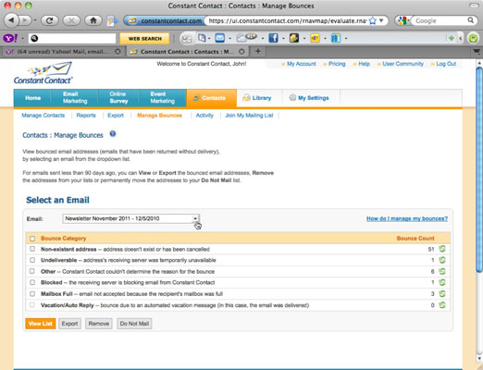Open the URL bar history dropdown arrow
This screenshot has width=483, height=370.
pos(381,20)
